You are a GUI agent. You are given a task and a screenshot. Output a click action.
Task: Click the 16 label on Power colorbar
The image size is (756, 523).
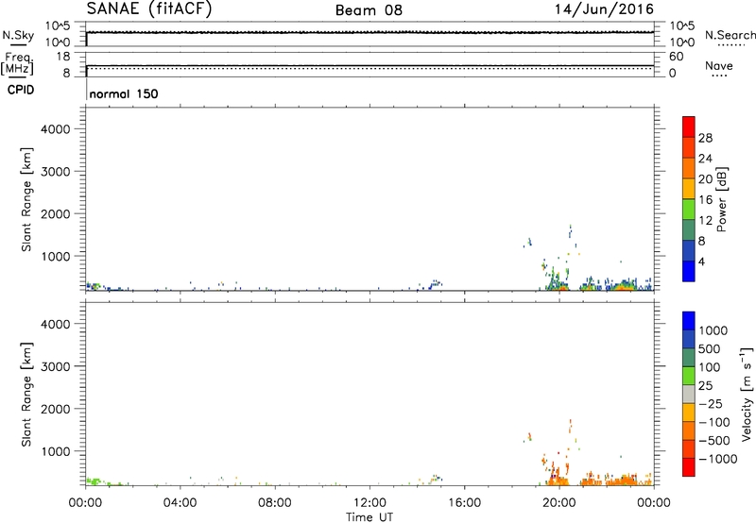(x=705, y=200)
